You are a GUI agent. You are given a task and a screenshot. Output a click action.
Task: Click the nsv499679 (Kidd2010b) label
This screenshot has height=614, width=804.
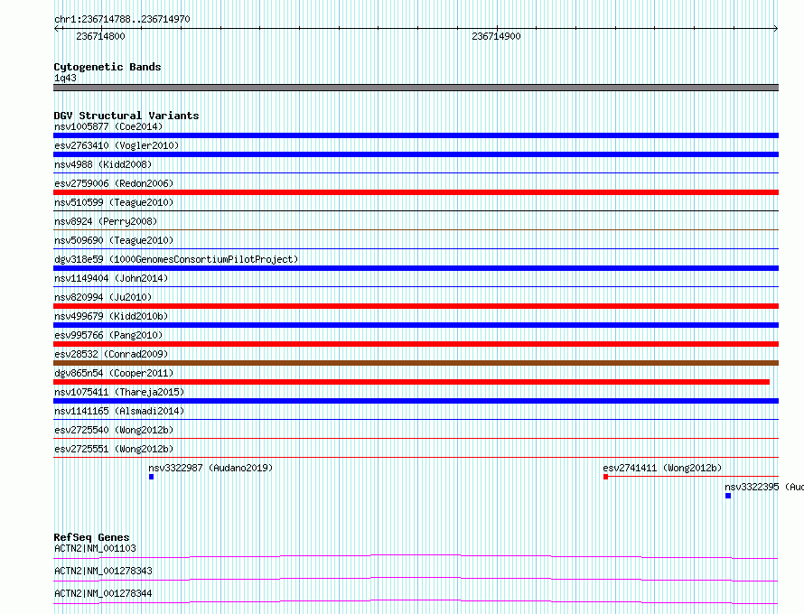(111, 316)
